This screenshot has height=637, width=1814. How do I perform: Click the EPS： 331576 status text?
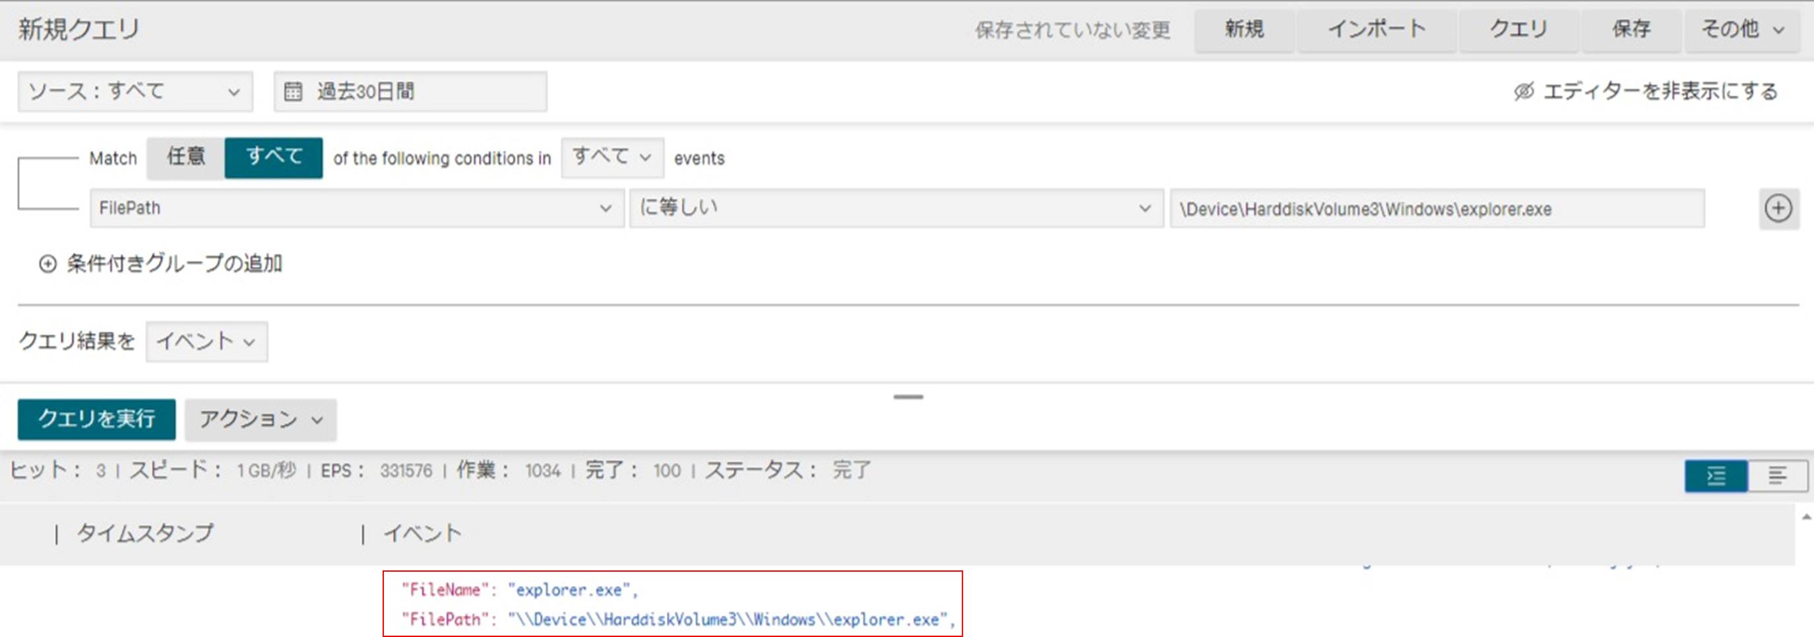(377, 471)
